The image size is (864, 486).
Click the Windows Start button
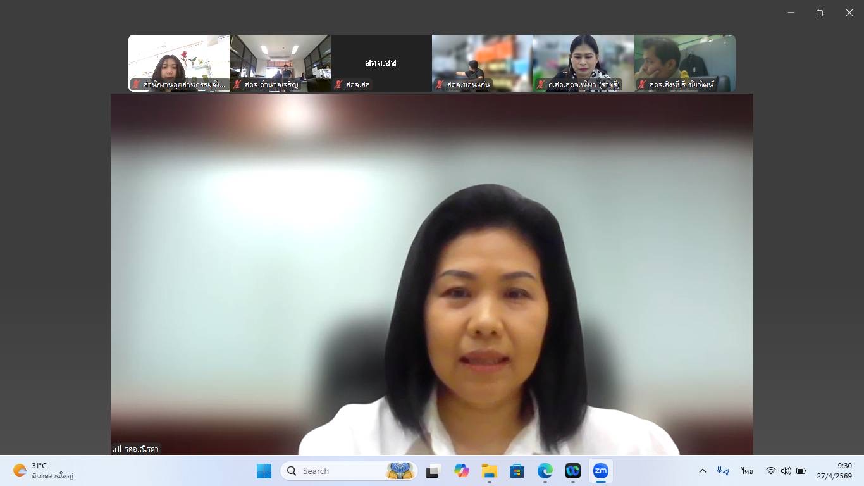264,471
